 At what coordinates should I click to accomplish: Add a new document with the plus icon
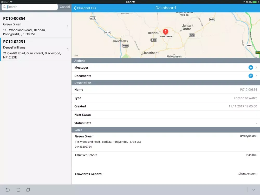(x=251, y=76)
